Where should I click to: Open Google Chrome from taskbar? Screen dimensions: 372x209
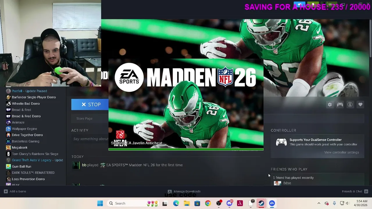pos(208,203)
